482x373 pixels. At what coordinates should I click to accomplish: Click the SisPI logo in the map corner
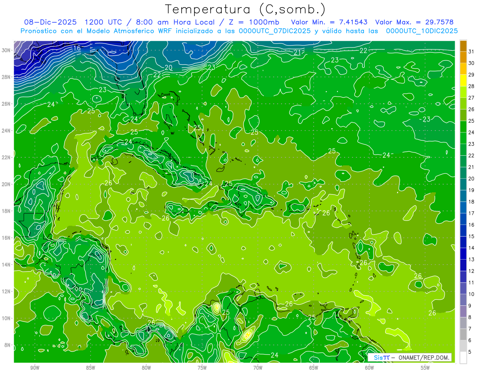382,357
